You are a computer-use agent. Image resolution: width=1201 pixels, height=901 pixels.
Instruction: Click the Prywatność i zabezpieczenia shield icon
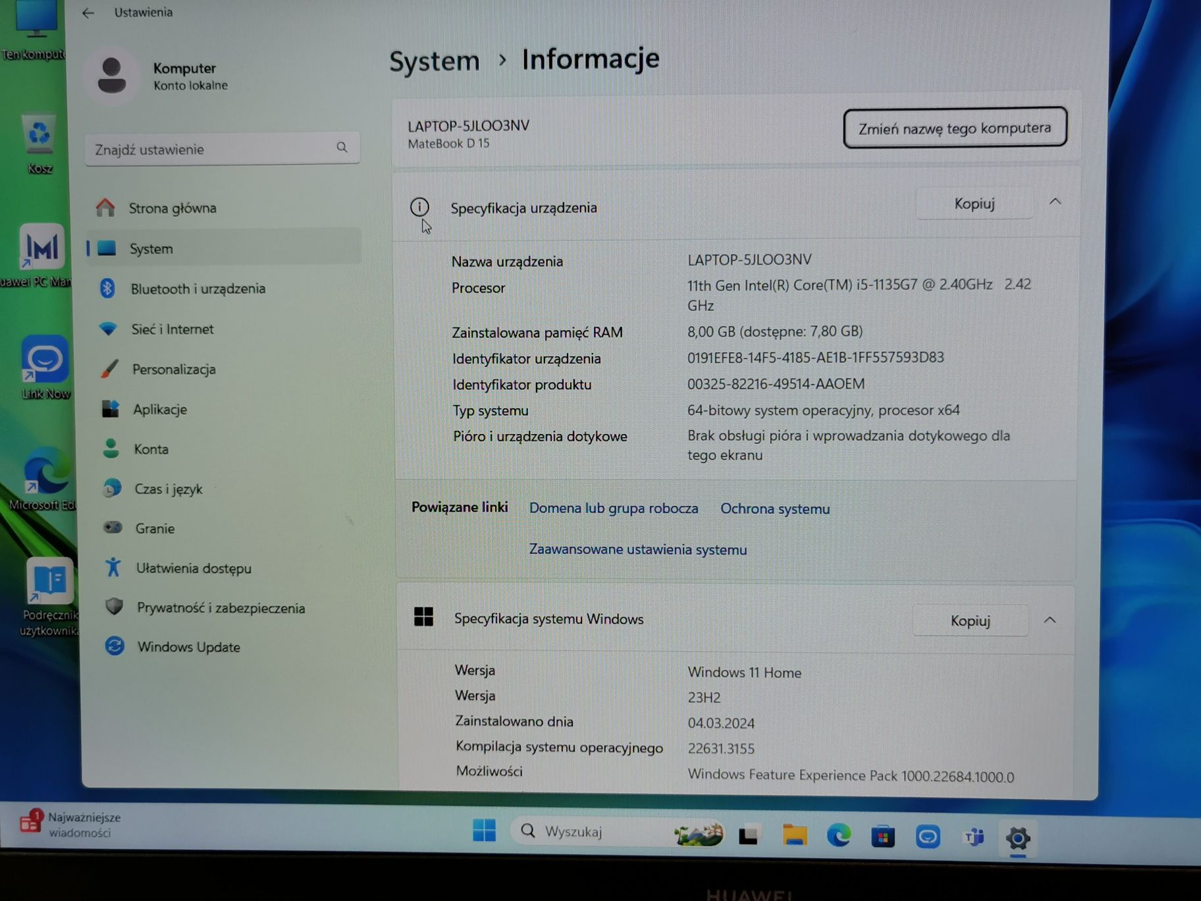114,607
